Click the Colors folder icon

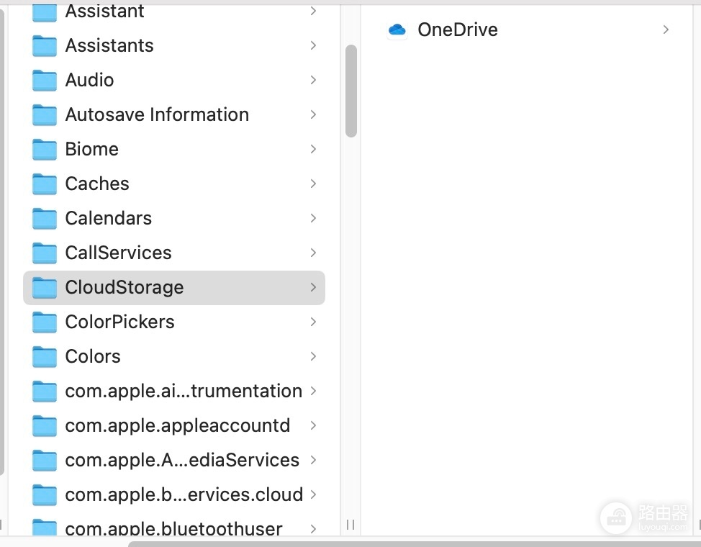coord(44,356)
